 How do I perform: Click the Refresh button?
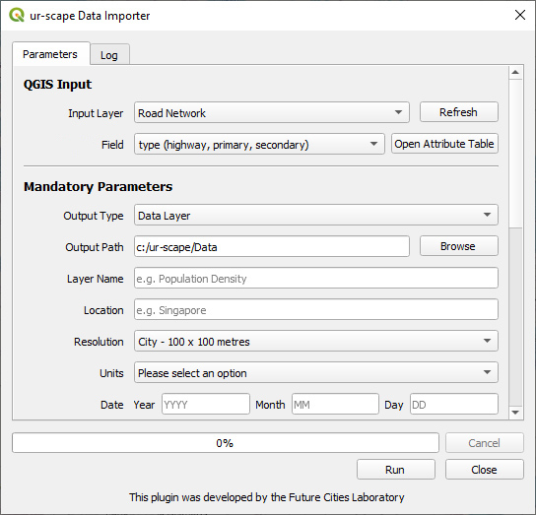(x=459, y=112)
